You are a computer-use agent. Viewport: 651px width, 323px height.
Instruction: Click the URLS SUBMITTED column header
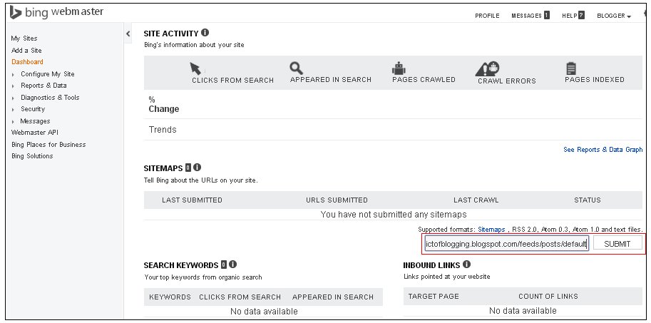point(337,200)
